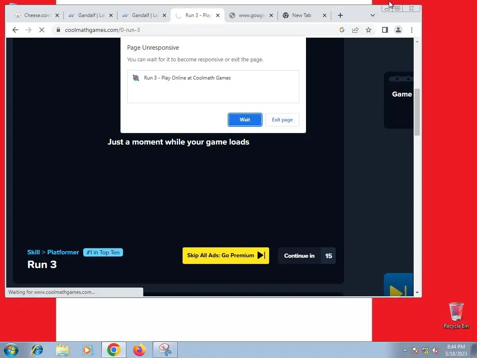Click the scrollbar down arrow

[x=417, y=293]
